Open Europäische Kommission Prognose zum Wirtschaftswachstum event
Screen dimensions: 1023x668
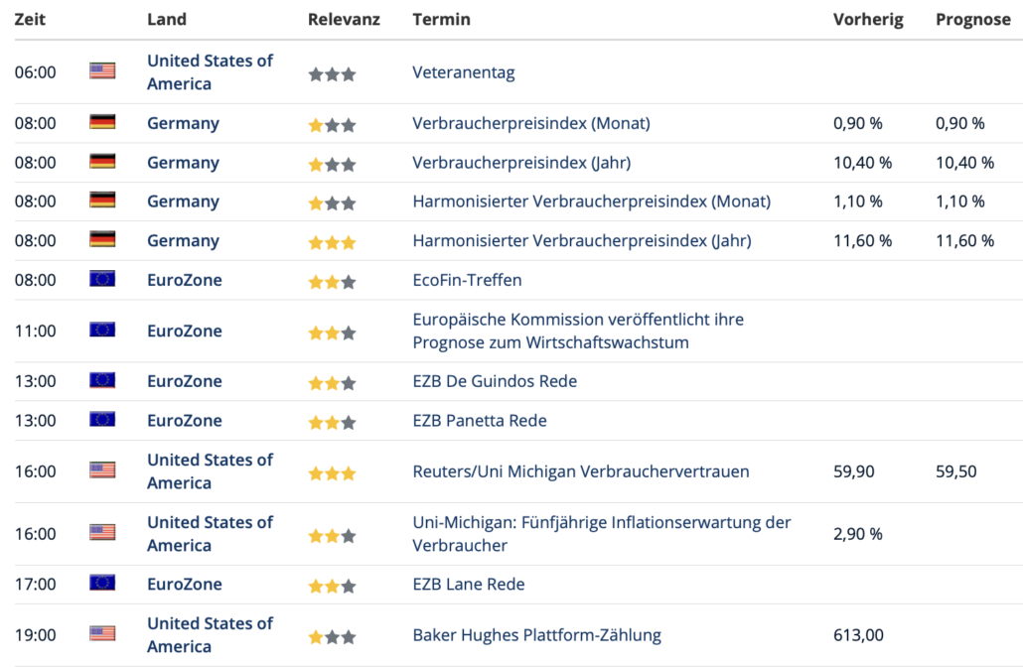coord(578,331)
